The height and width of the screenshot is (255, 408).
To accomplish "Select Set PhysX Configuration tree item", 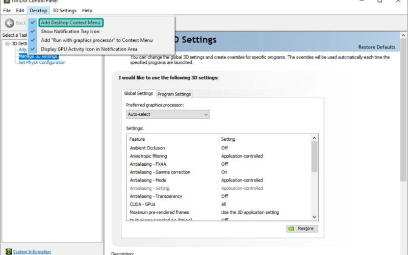I will [x=42, y=62].
